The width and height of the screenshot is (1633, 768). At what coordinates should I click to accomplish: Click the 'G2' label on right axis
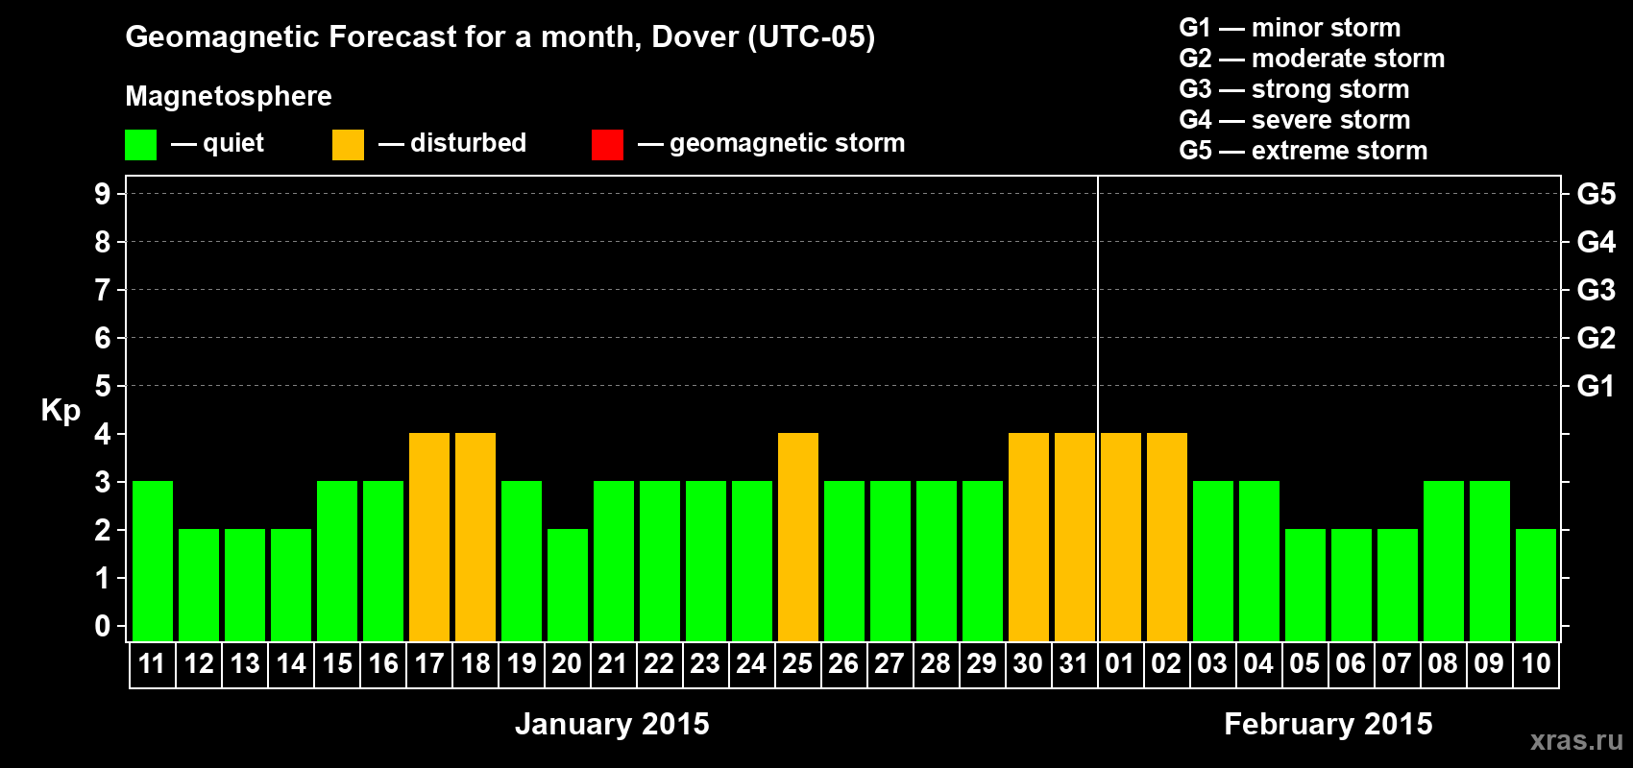pos(1596,338)
